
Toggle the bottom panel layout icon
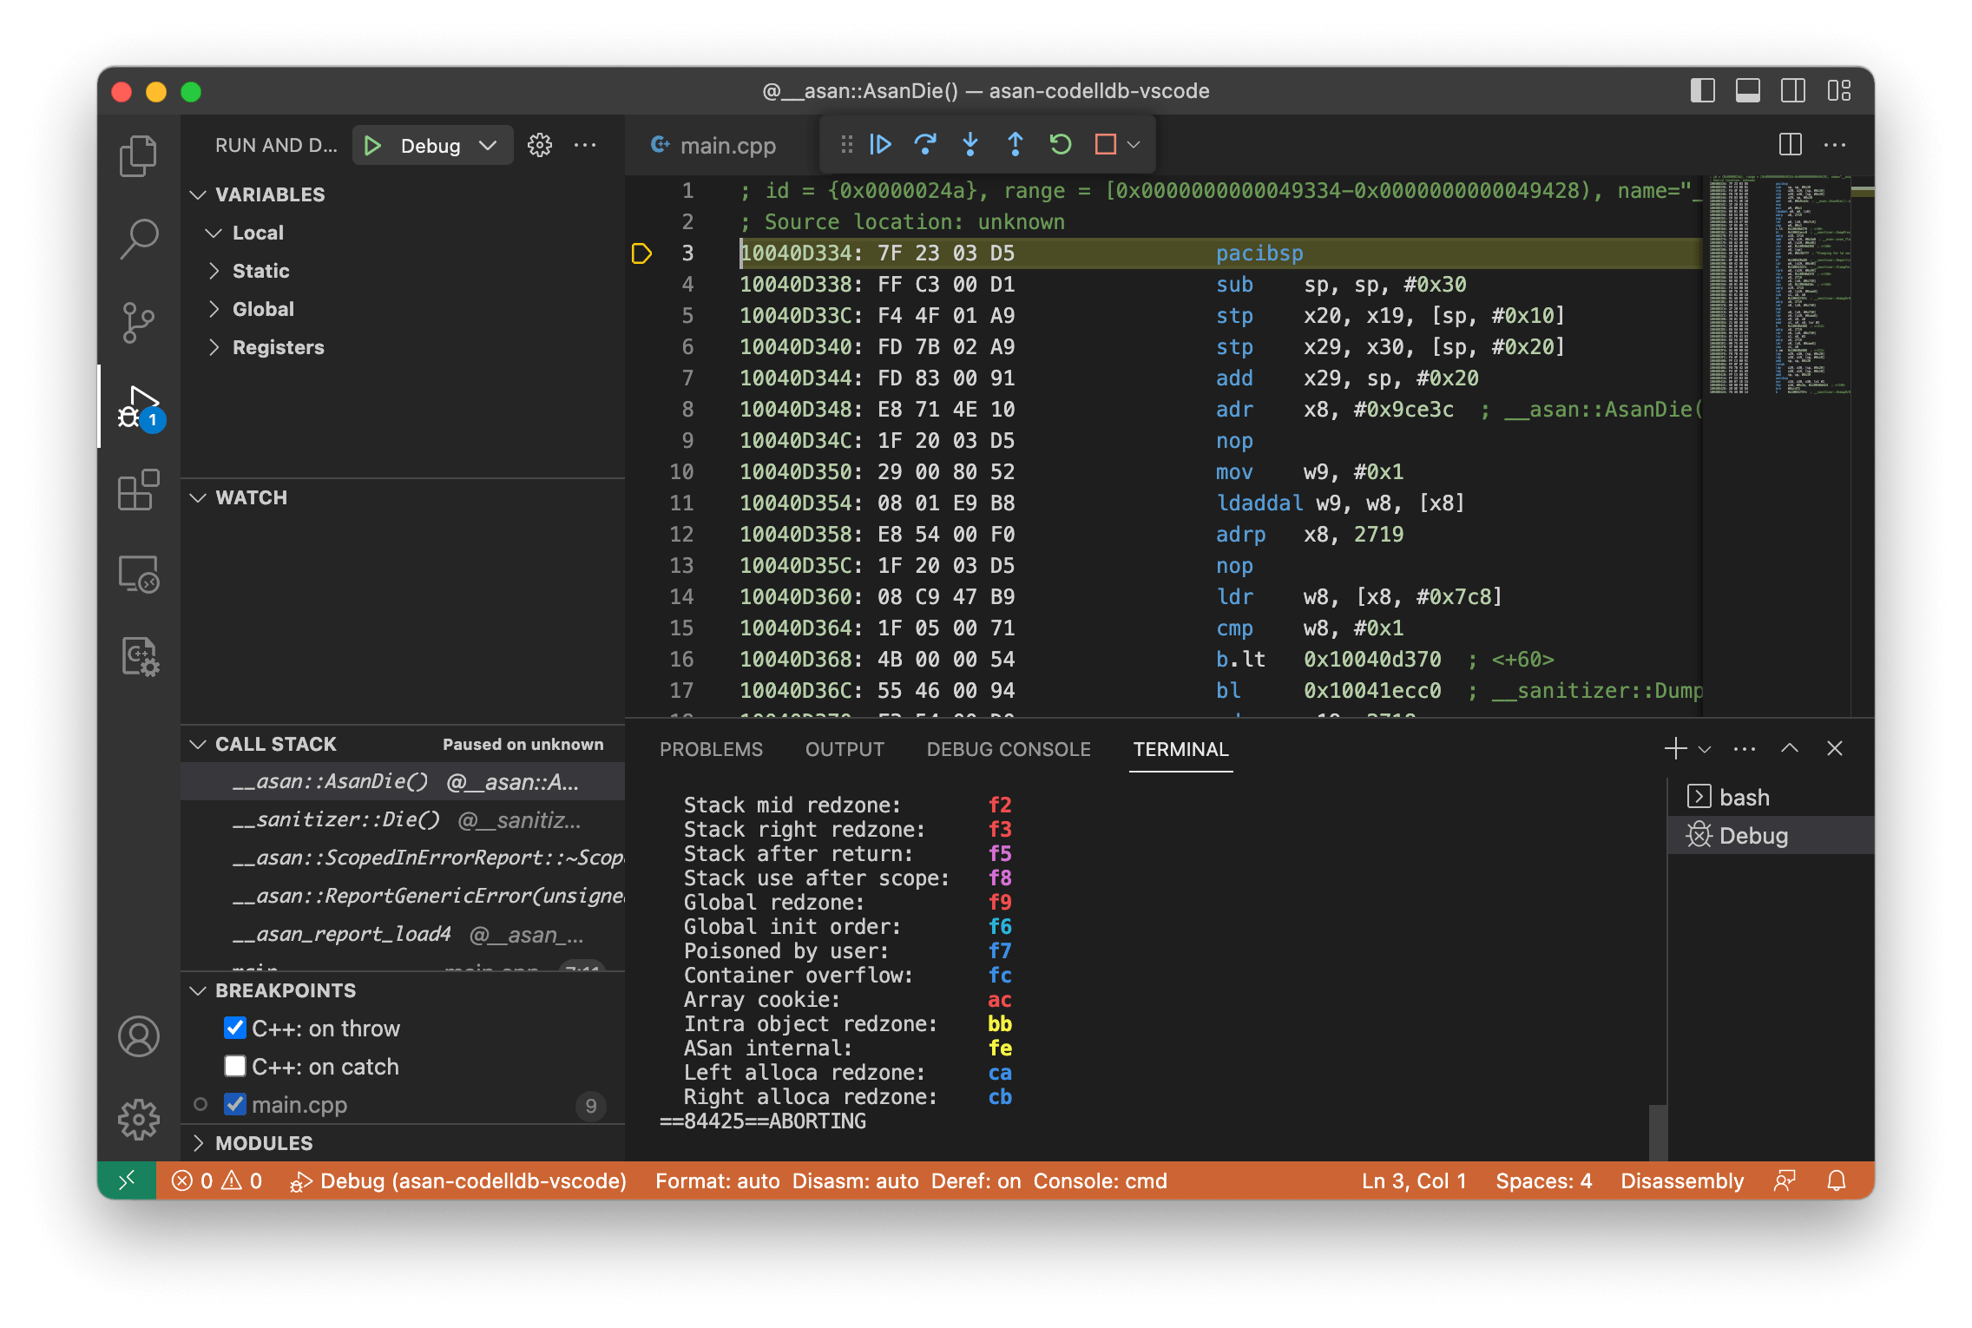(1748, 90)
